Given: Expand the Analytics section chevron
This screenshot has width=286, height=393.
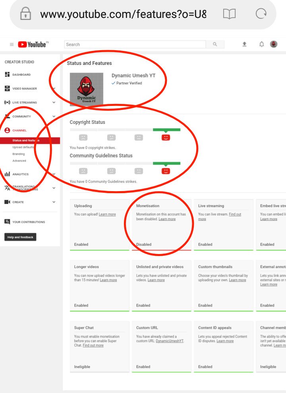Looking at the screenshot, I should [54, 174].
